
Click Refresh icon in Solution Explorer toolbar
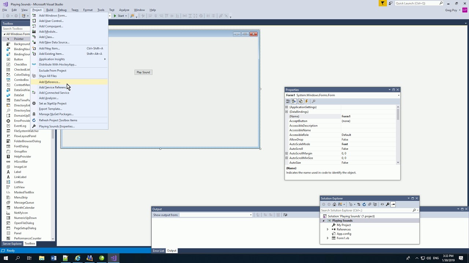(364, 205)
